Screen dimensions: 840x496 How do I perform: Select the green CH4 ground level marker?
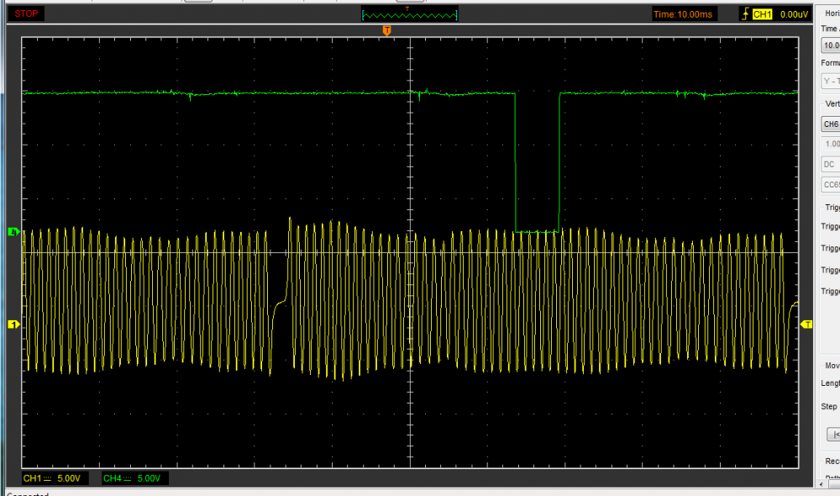pos(13,232)
